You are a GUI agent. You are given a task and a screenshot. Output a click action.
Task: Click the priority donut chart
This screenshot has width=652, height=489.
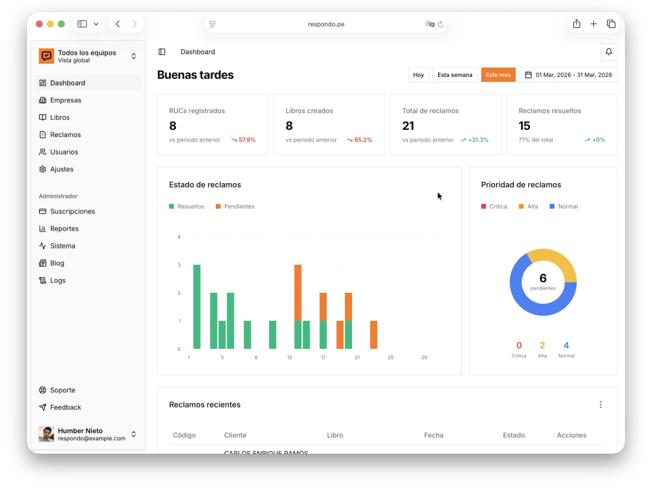click(x=543, y=282)
